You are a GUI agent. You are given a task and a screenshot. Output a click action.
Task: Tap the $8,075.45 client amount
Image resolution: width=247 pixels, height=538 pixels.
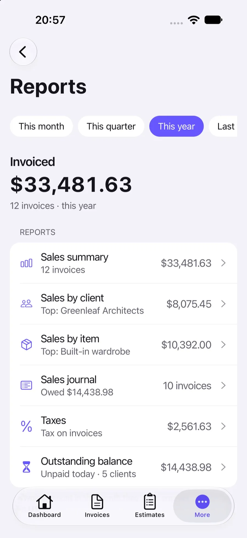coord(189,304)
